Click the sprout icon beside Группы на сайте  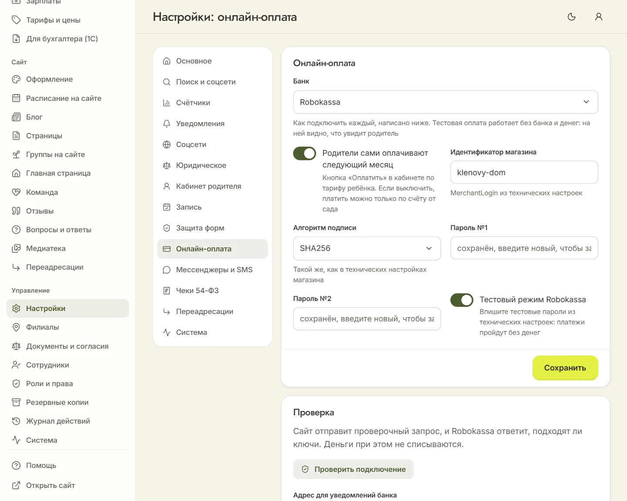16,154
